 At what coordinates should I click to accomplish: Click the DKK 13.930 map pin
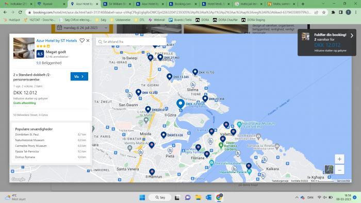(205, 98)
